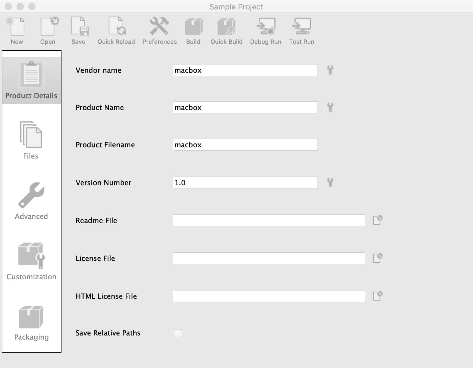Click wrench icon beside Version Number
The image size is (473, 368).
coord(330,182)
